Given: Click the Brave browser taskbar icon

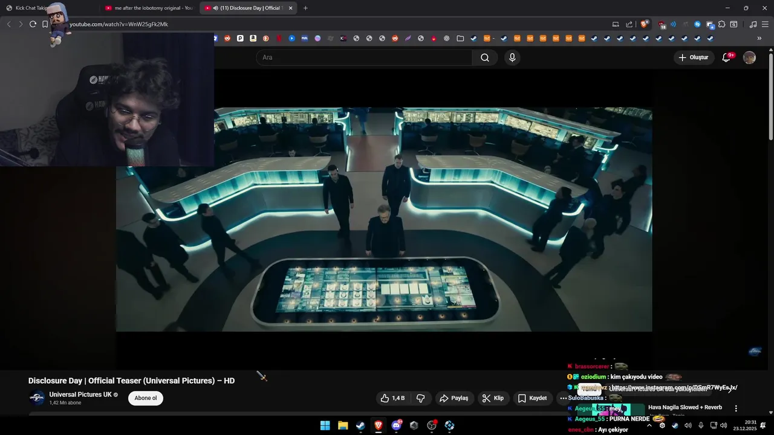Looking at the screenshot, I should tap(379, 425).
